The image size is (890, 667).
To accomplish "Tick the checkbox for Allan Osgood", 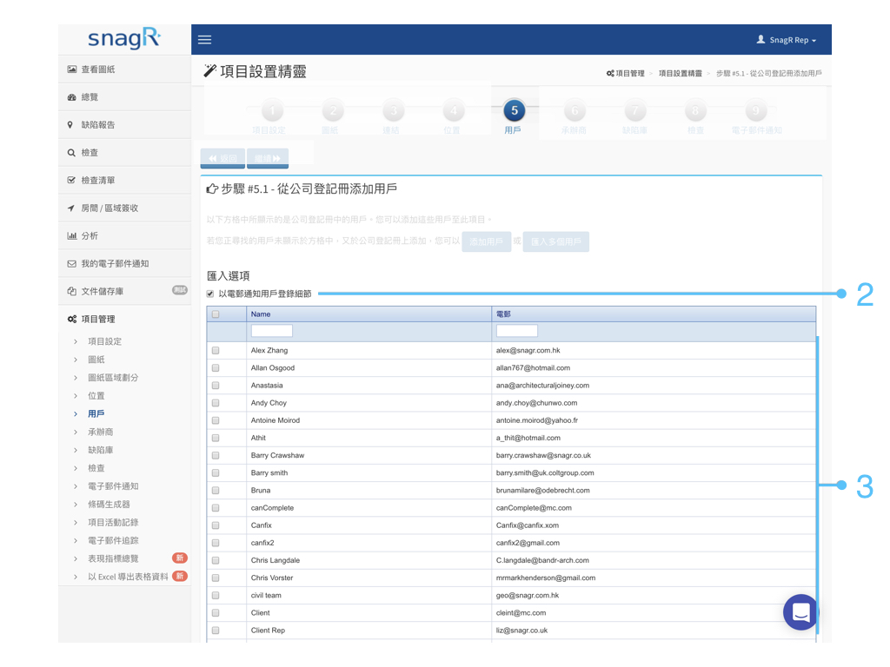I will (x=216, y=368).
